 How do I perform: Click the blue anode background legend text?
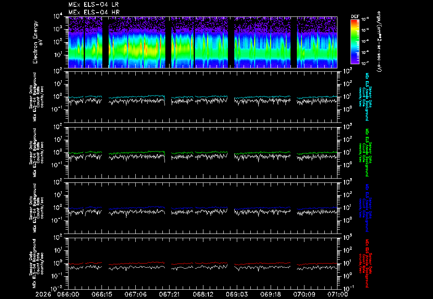point(365,208)
